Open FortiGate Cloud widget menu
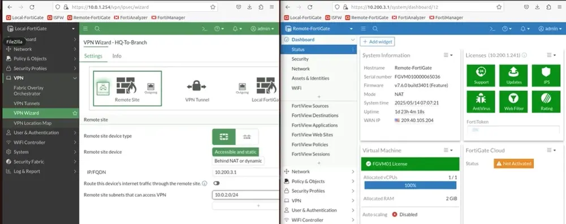The width and height of the screenshot is (566, 224). (x=551, y=150)
